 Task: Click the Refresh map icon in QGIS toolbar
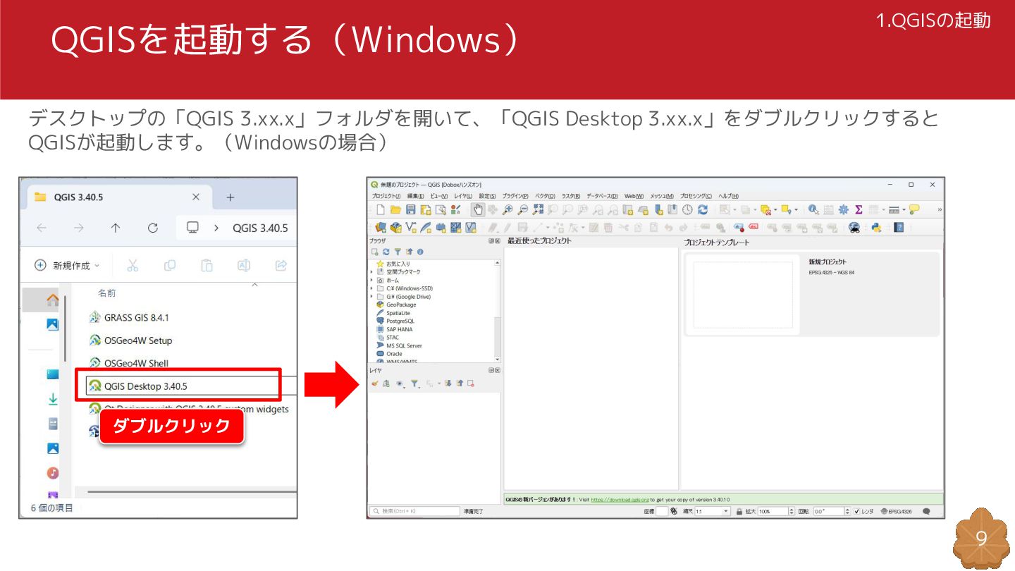(703, 209)
